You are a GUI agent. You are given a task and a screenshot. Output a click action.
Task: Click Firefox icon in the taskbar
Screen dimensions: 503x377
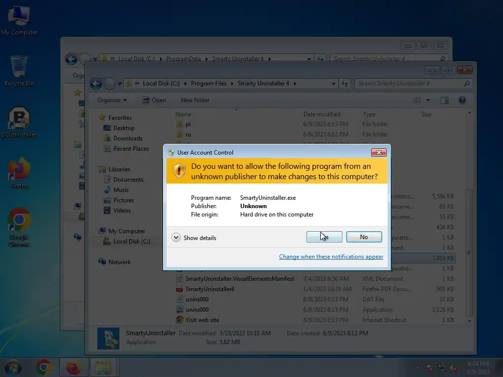(x=74, y=367)
